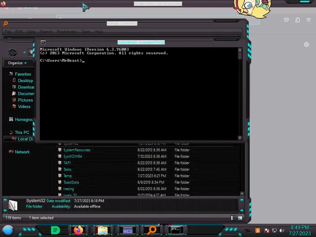
Task: Open Edit menu in Everything window
Action: 19,31
